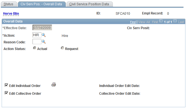Screen dimensions: 191x110
Task: Select the Actual action status
Action: (34, 48)
